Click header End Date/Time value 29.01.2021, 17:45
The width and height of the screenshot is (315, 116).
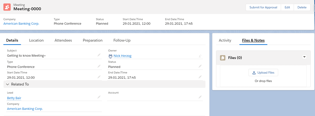(x=179, y=23)
